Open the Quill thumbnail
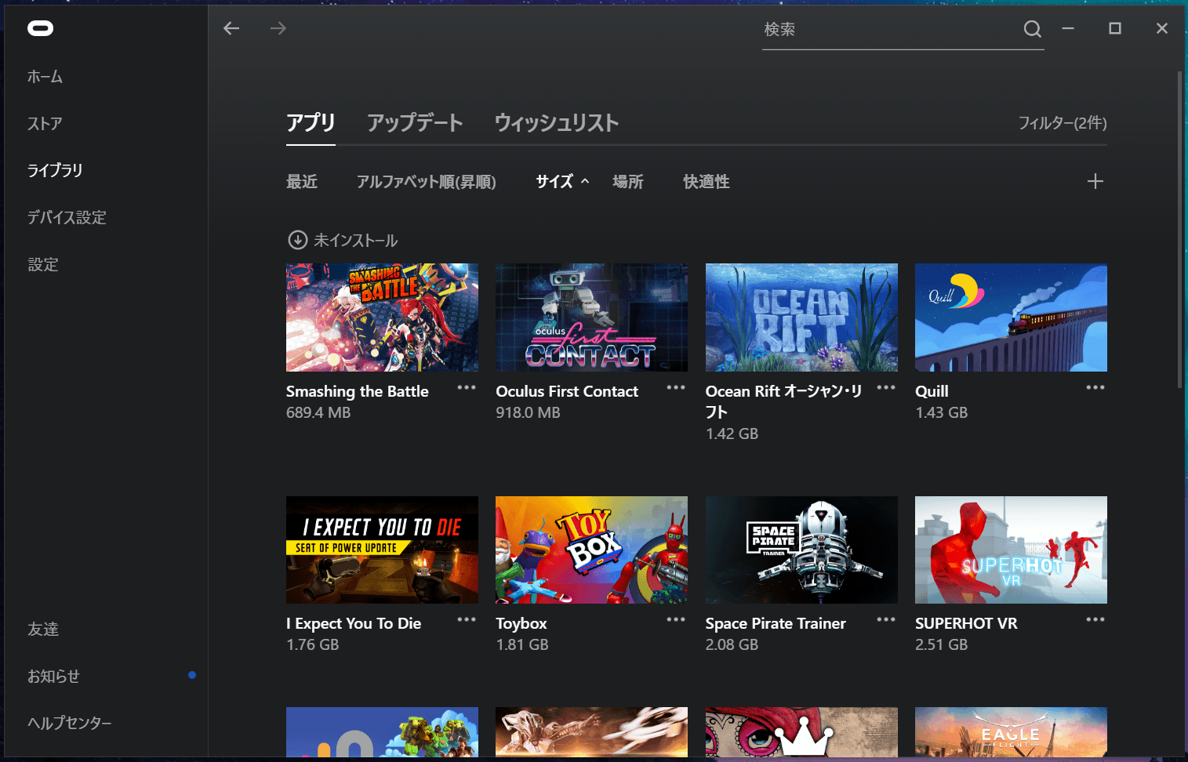The width and height of the screenshot is (1188, 762). point(1011,317)
